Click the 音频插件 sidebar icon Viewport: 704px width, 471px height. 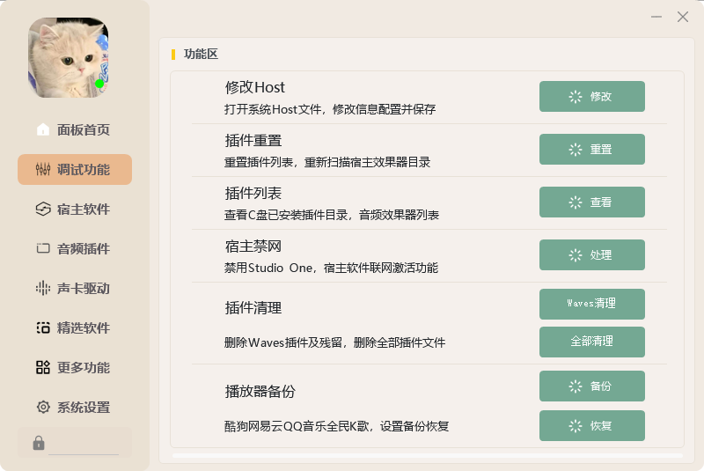click(x=42, y=248)
